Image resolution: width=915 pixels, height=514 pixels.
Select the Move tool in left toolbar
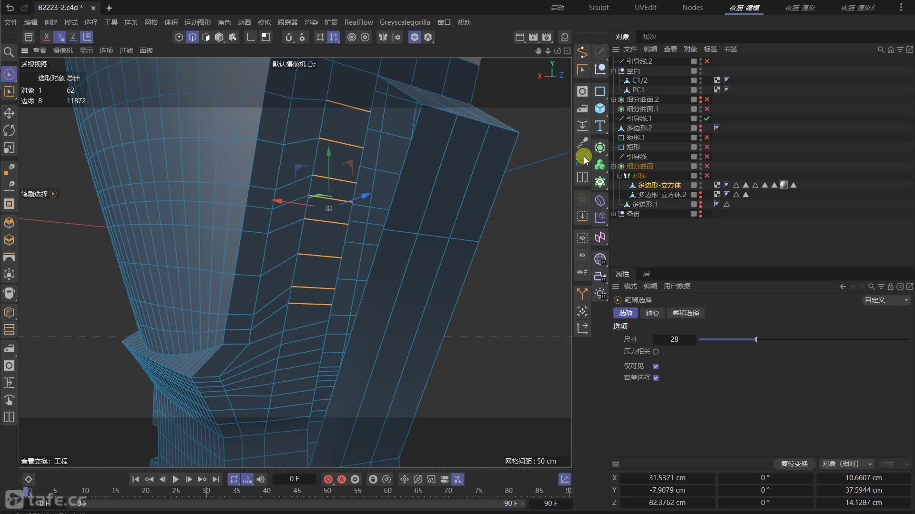(x=9, y=113)
